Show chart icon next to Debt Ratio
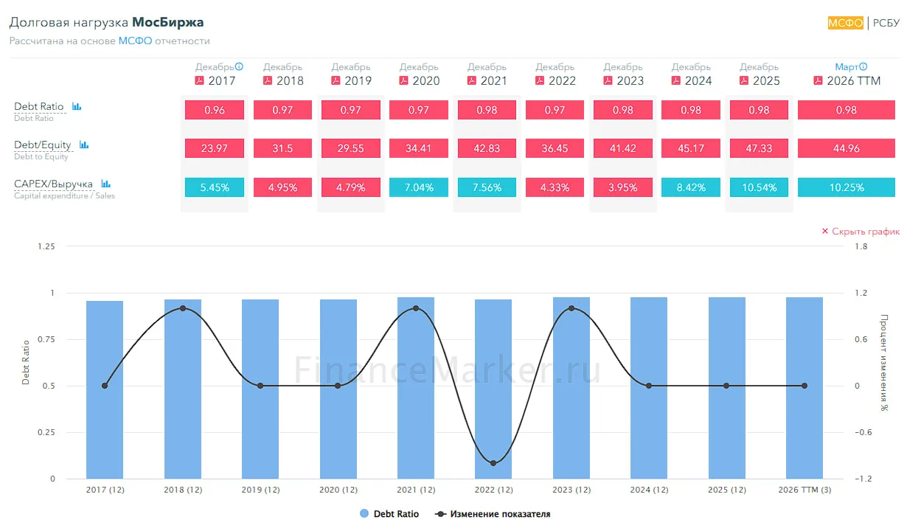The height and width of the screenshot is (531, 907). pyautogui.click(x=77, y=106)
